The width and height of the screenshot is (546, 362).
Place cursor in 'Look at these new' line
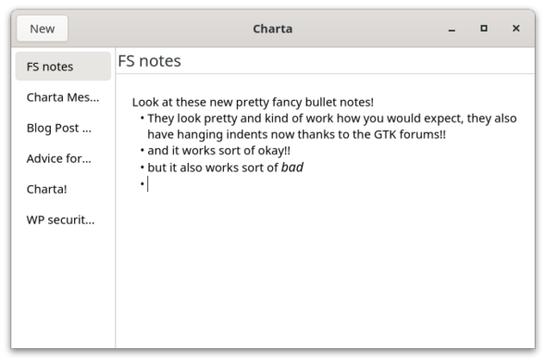[x=253, y=102]
